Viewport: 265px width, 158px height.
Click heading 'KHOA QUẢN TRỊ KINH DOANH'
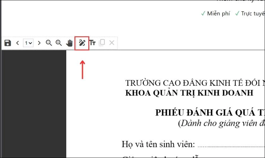coord(189,93)
